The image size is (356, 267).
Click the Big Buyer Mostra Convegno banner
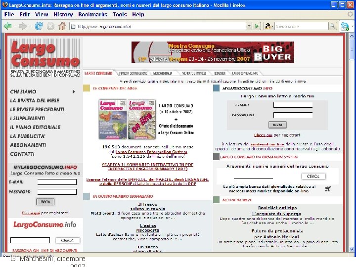pyautogui.click(x=213, y=52)
